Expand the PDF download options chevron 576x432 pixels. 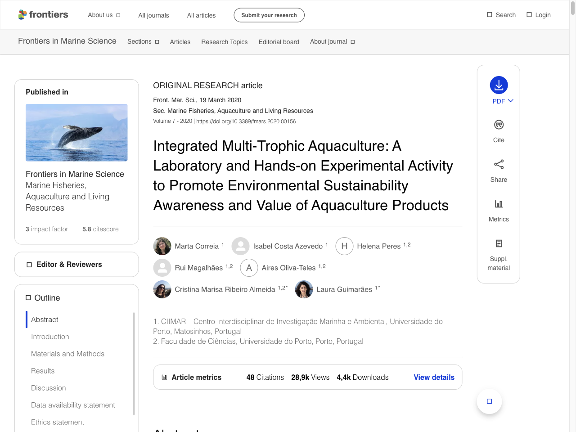[x=510, y=101]
